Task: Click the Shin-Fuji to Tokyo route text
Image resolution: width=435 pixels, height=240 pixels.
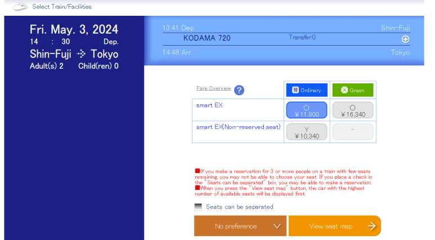Action: (x=74, y=54)
